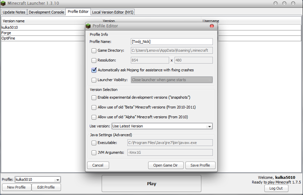Click the New Profile button
This screenshot has height=195, width=303.
pyautogui.click(x=16, y=187)
